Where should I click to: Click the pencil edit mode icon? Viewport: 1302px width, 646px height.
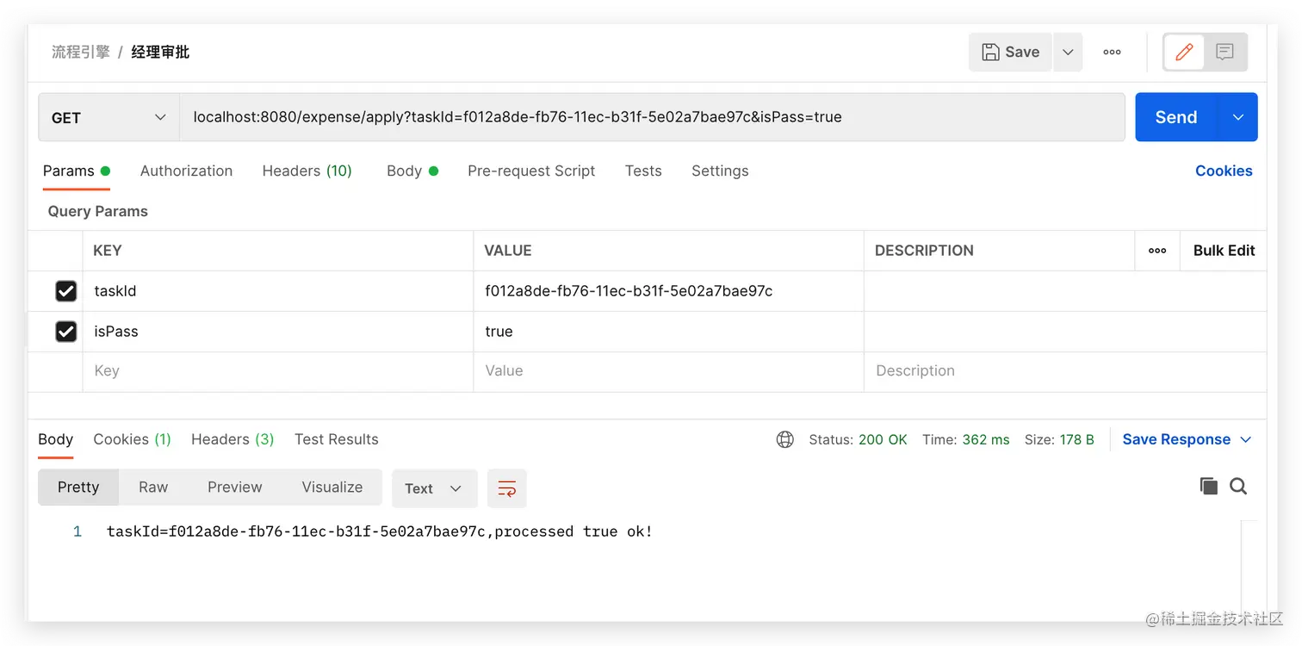point(1184,52)
